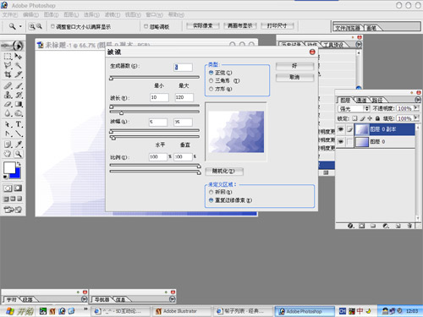423x317 pixels.
Task: Click the lock-all padlock icon in Layers panel
Action: click(377, 118)
